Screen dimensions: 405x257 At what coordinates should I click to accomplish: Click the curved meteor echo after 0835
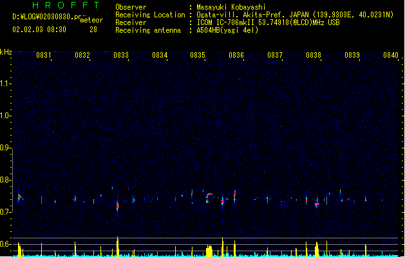pos(209,197)
